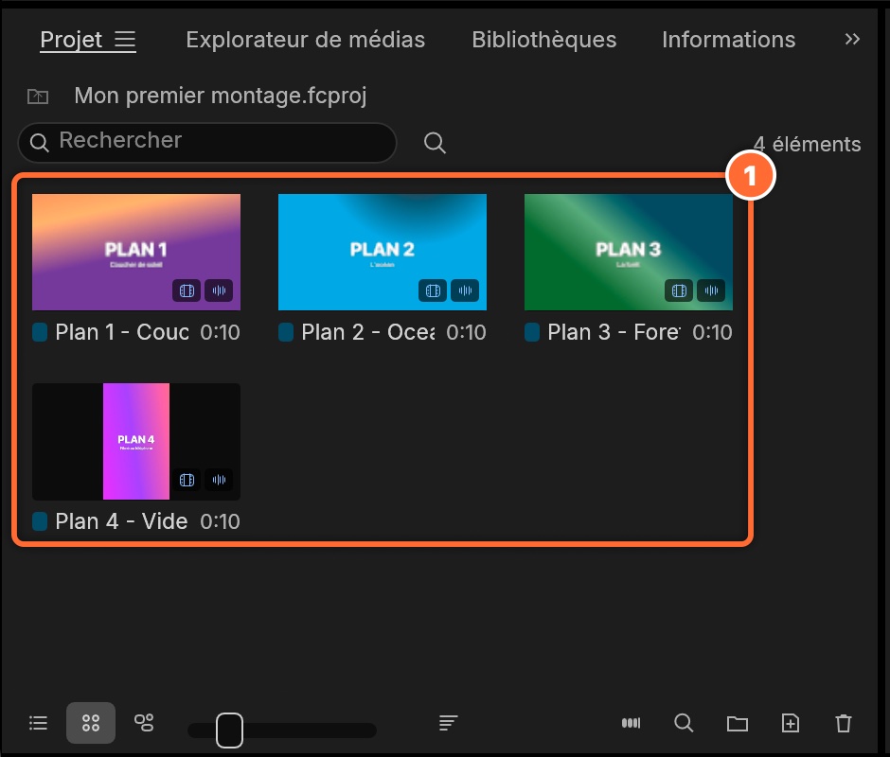The image size is (890, 757).
Task: Click the 0:10 duration of Plan 1
Action: pyautogui.click(x=221, y=332)
